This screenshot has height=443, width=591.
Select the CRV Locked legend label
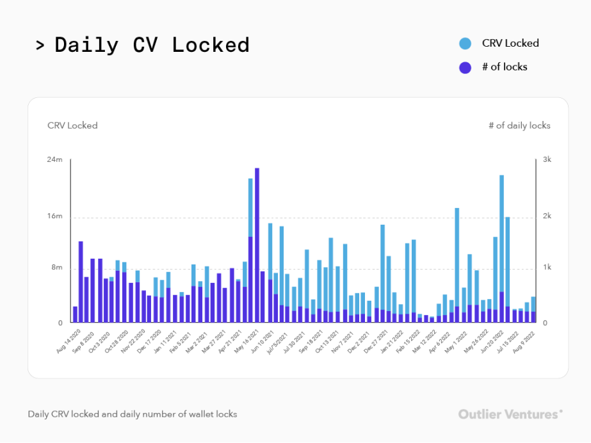510,44
